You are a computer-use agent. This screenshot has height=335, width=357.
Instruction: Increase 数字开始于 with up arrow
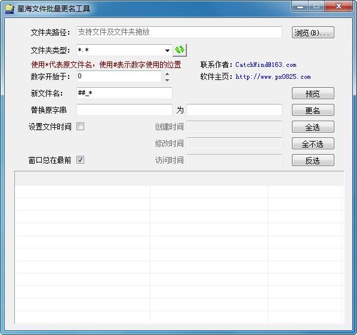click(167, 74)
